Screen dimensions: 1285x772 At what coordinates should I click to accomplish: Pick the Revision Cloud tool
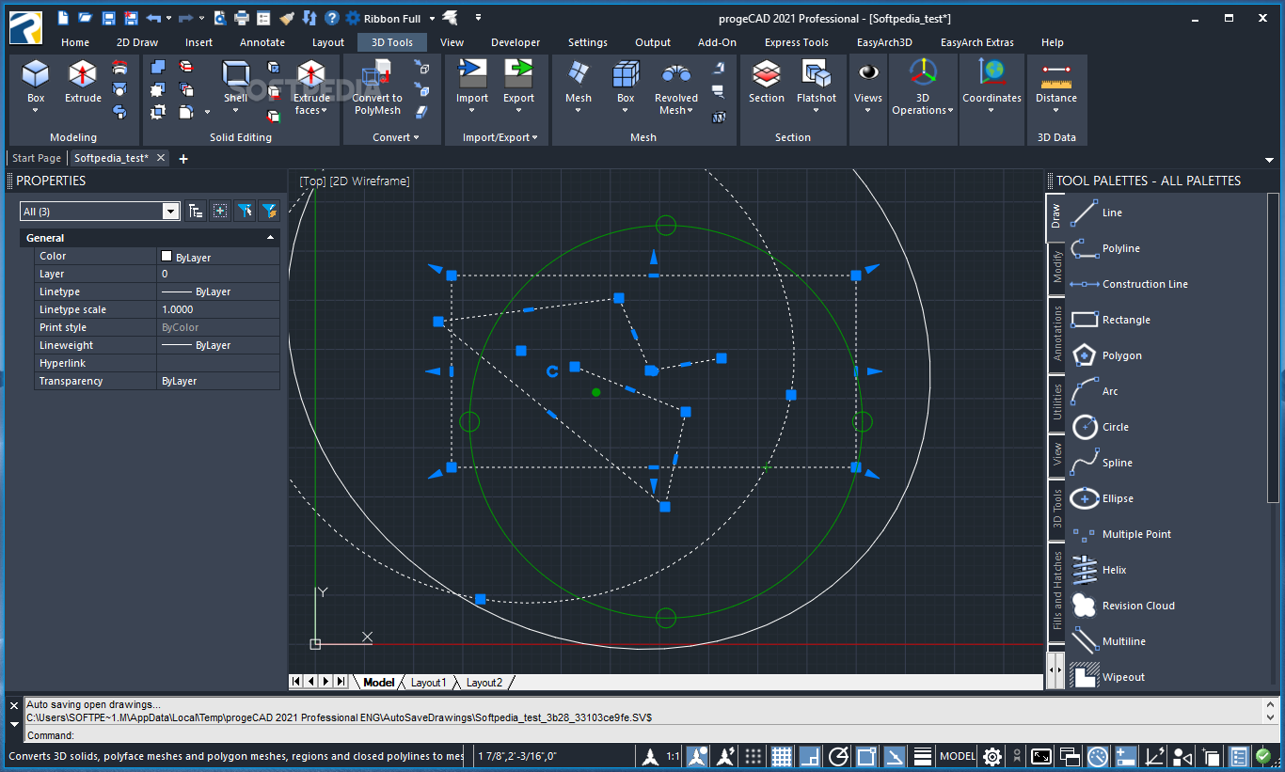coord(1123,606)
